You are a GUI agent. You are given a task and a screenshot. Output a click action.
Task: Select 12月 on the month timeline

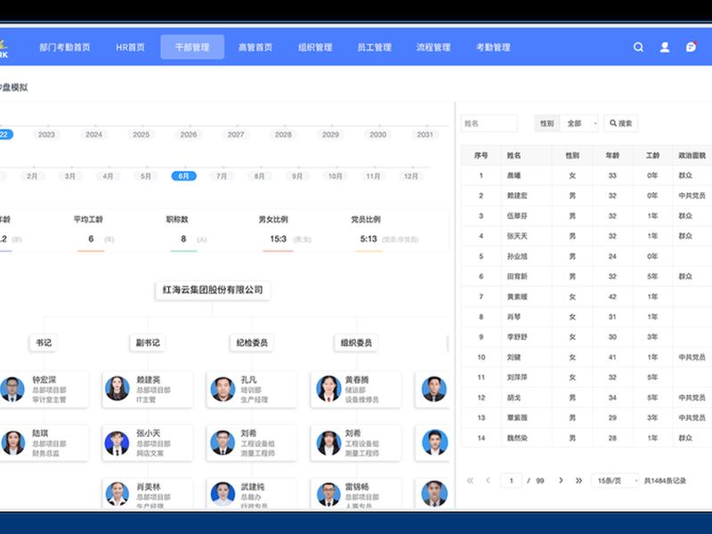pos(411,176)
